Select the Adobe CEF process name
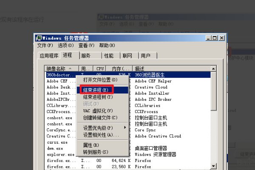This screenshot has width=255, height=170. [61, 81]
